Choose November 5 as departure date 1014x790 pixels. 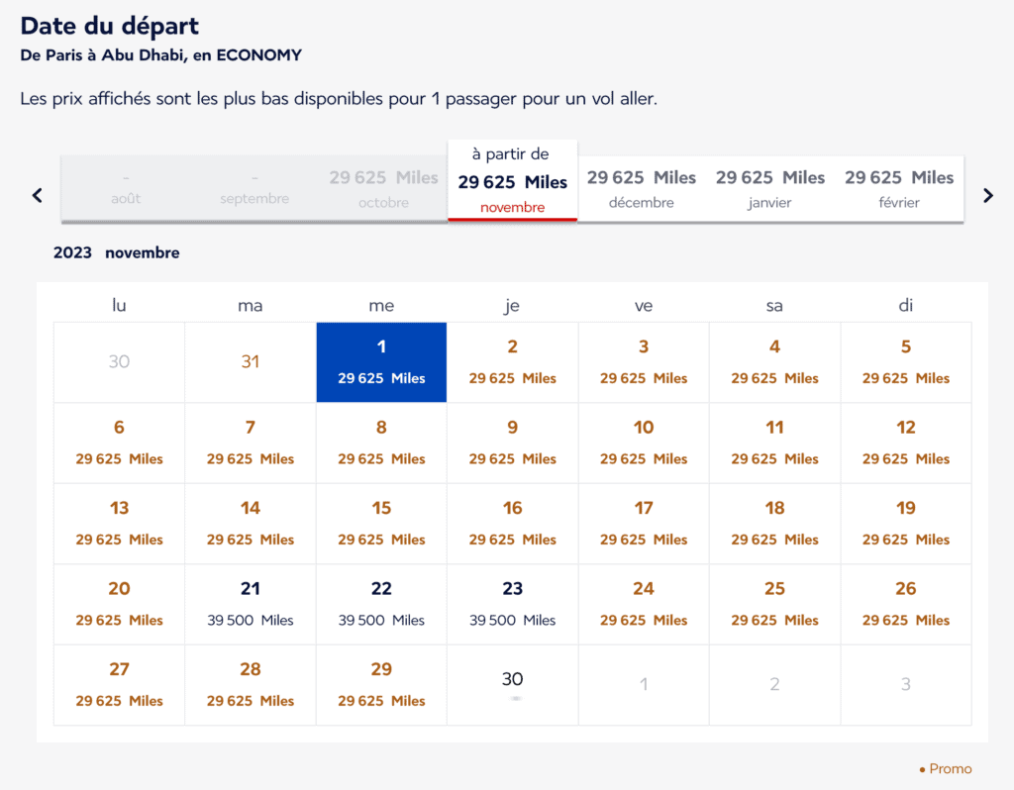[905, 362]
